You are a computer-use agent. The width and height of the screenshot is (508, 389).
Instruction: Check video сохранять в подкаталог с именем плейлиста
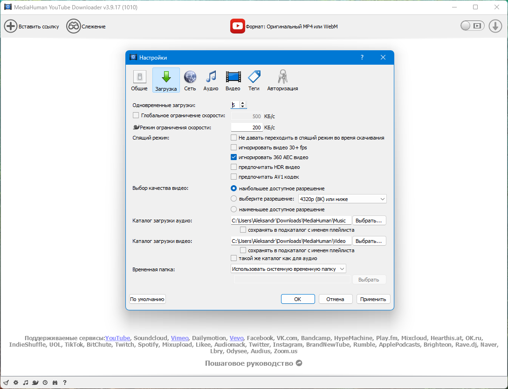point(243,250)
